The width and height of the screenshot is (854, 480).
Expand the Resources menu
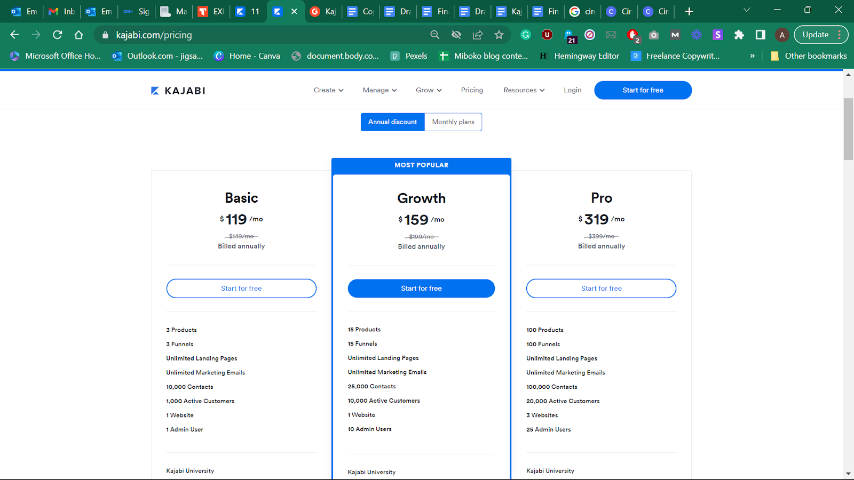click(524, 90)
